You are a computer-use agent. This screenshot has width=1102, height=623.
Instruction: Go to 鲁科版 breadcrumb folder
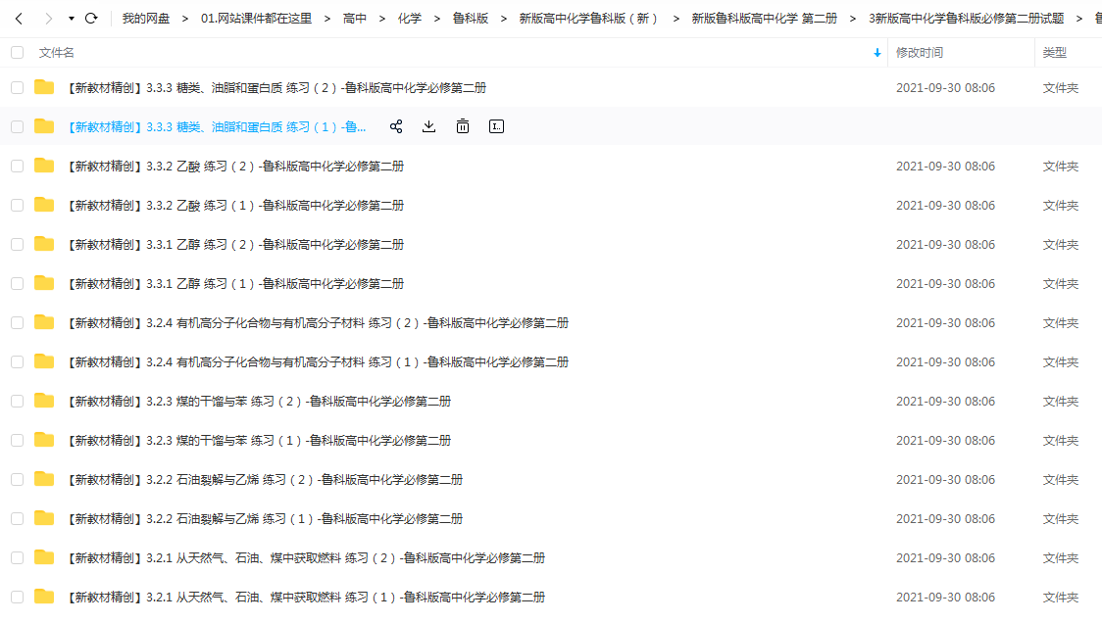[x=471, y=19]
